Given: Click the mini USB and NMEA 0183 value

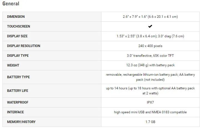Looking at the screenshot, I should tap(150, 112).
